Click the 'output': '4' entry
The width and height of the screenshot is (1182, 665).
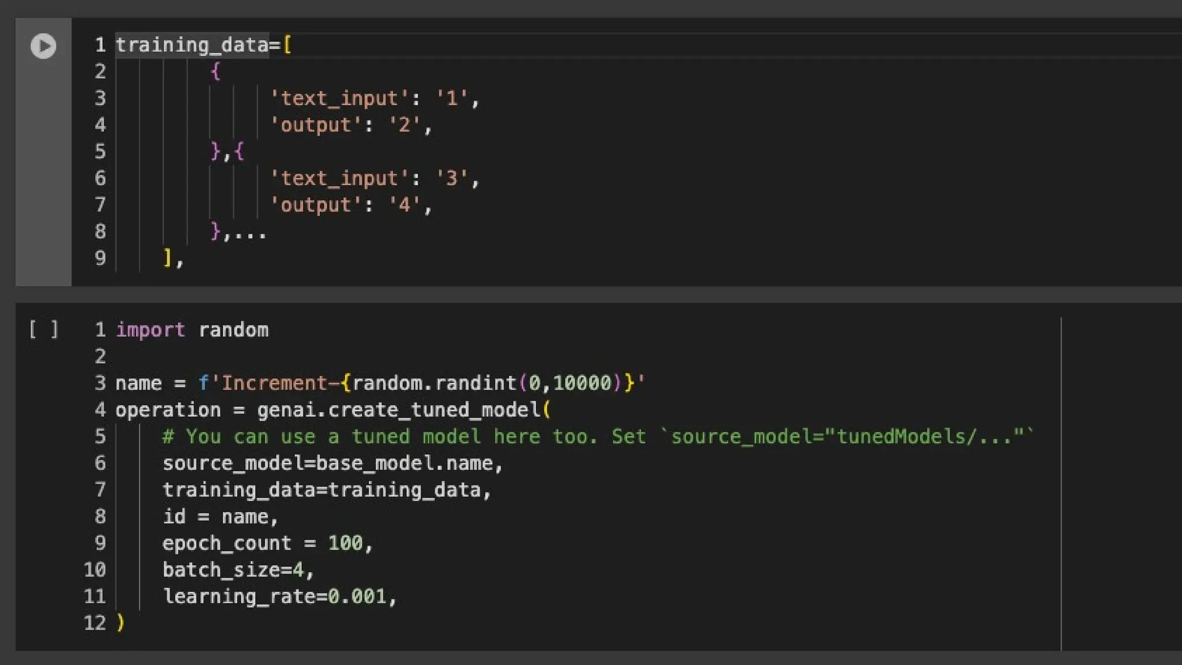tap(350, 206)
